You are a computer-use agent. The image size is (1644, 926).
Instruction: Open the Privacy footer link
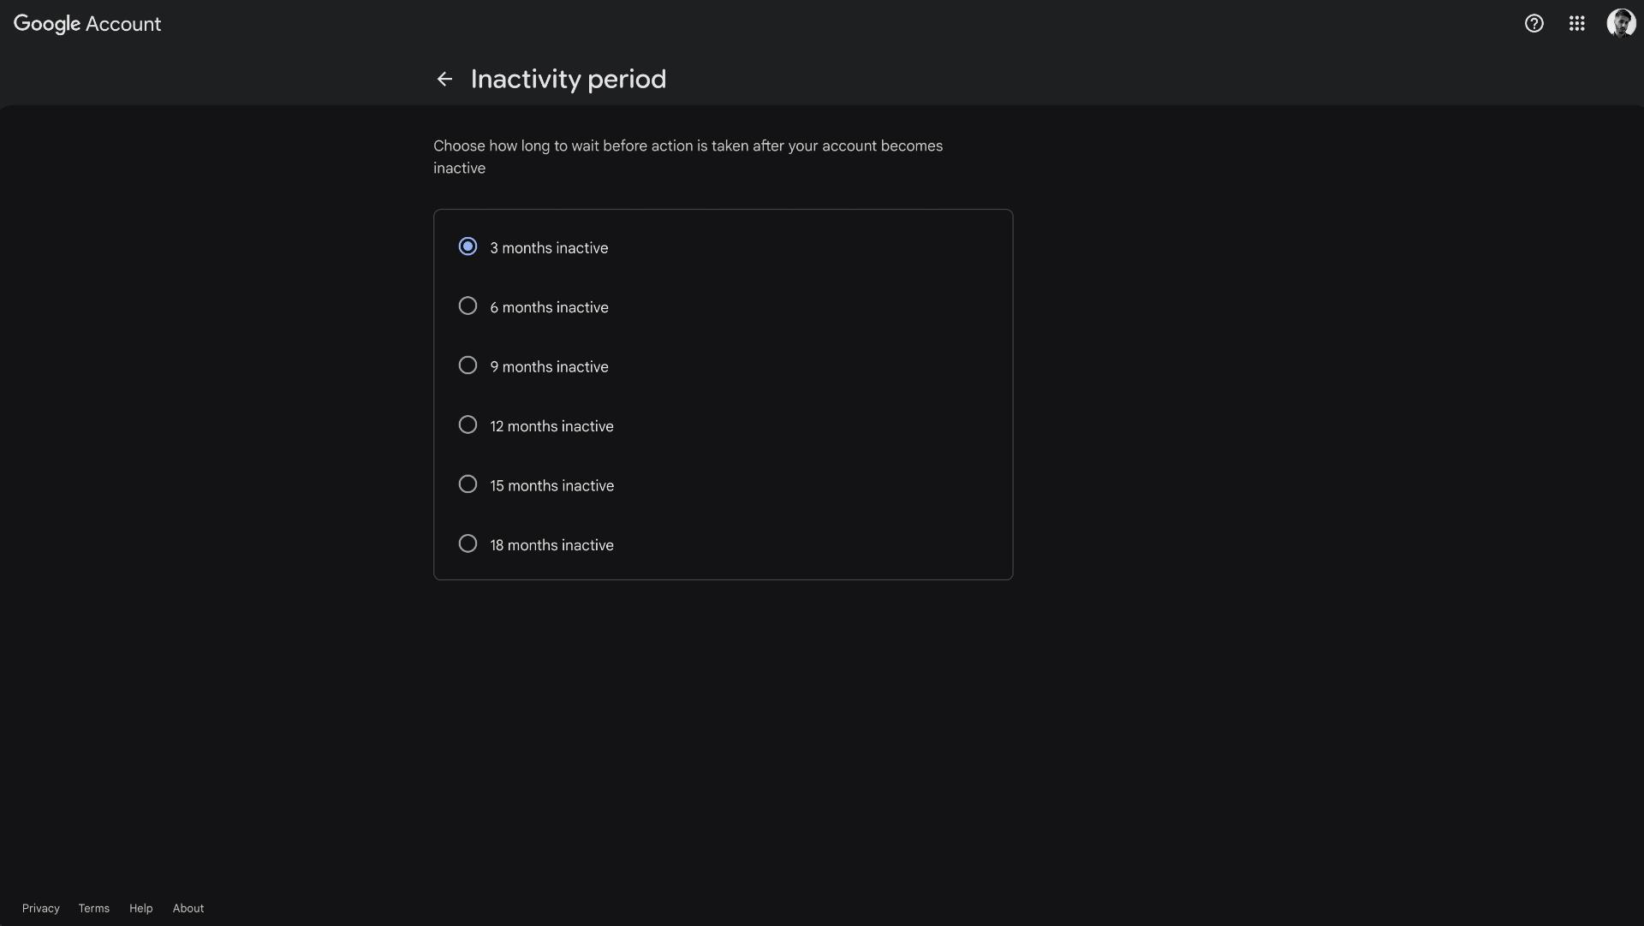(x=41, y=908)
